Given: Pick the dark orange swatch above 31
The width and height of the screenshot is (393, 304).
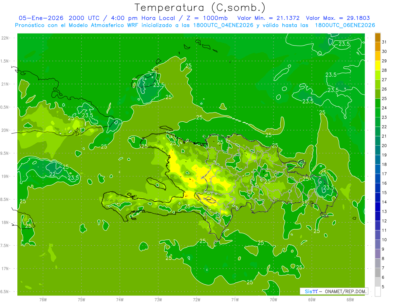Looking at the screenshot, I should point(378,37).
